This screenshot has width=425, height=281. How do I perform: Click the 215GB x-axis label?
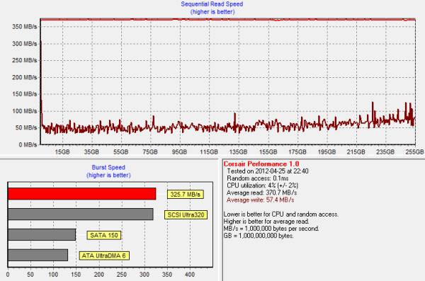356,152
